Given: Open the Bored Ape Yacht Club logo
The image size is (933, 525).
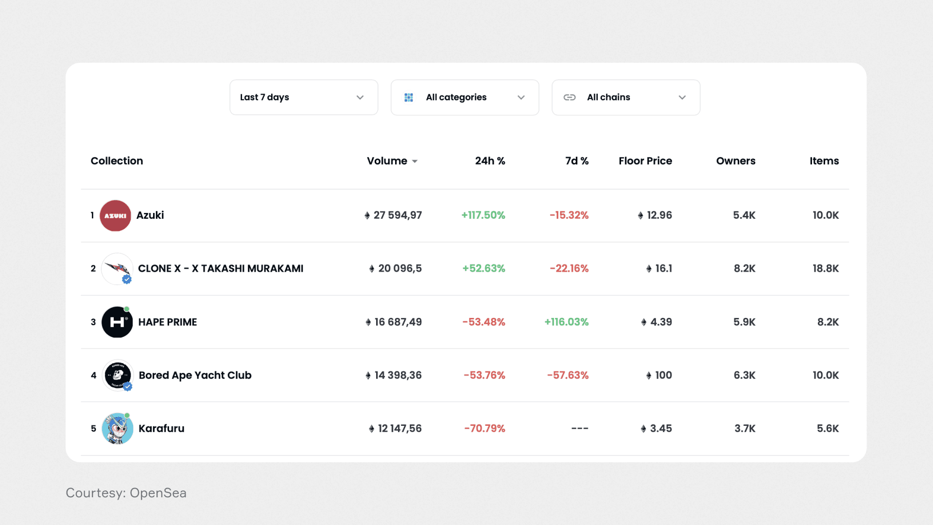Looking at the screenshot, I should click(117, 375).
